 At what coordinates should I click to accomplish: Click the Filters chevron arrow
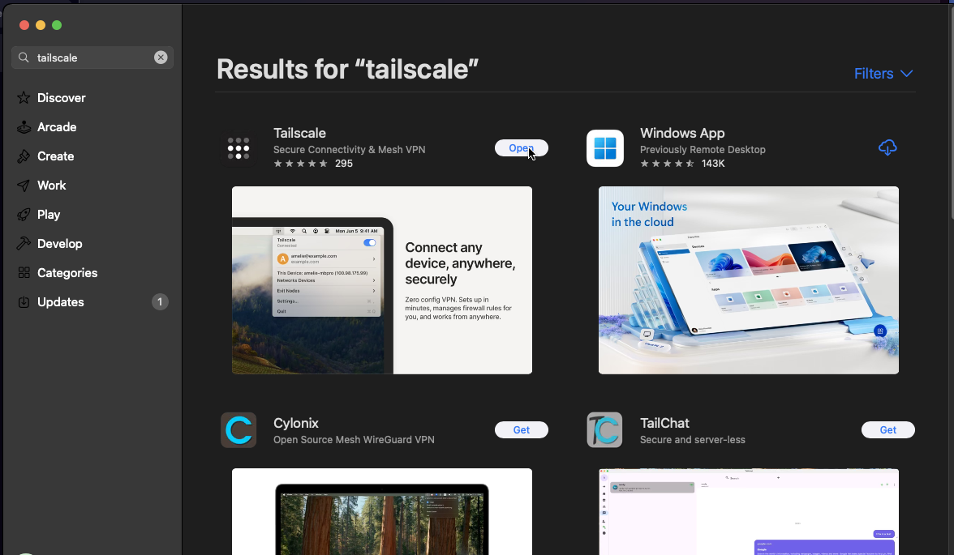(907, 74)
